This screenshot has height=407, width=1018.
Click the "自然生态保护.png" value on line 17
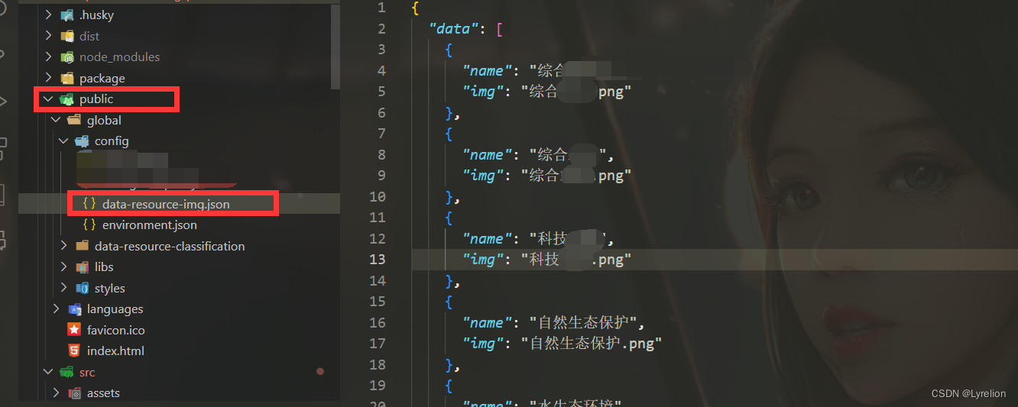click(592, 344)
